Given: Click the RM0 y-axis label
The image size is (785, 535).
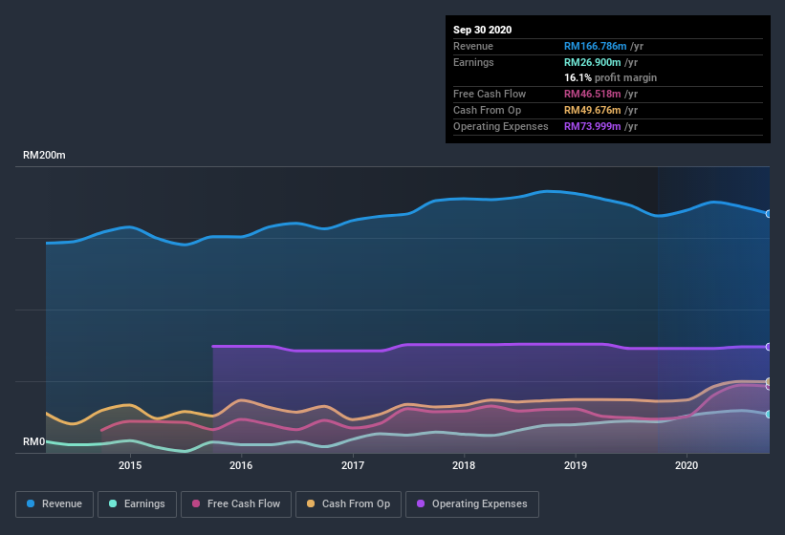Looking at the screenshot, I should (34, 441).
